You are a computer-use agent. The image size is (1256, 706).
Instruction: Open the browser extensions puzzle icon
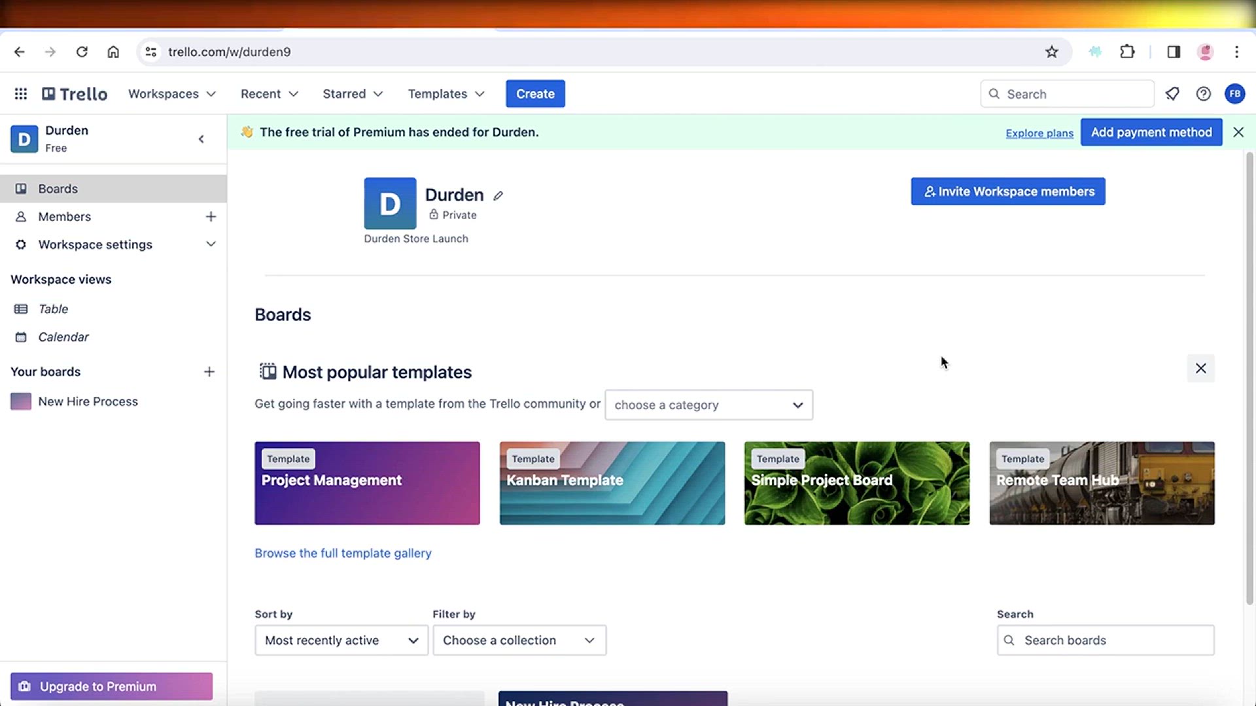(1127, 52)
